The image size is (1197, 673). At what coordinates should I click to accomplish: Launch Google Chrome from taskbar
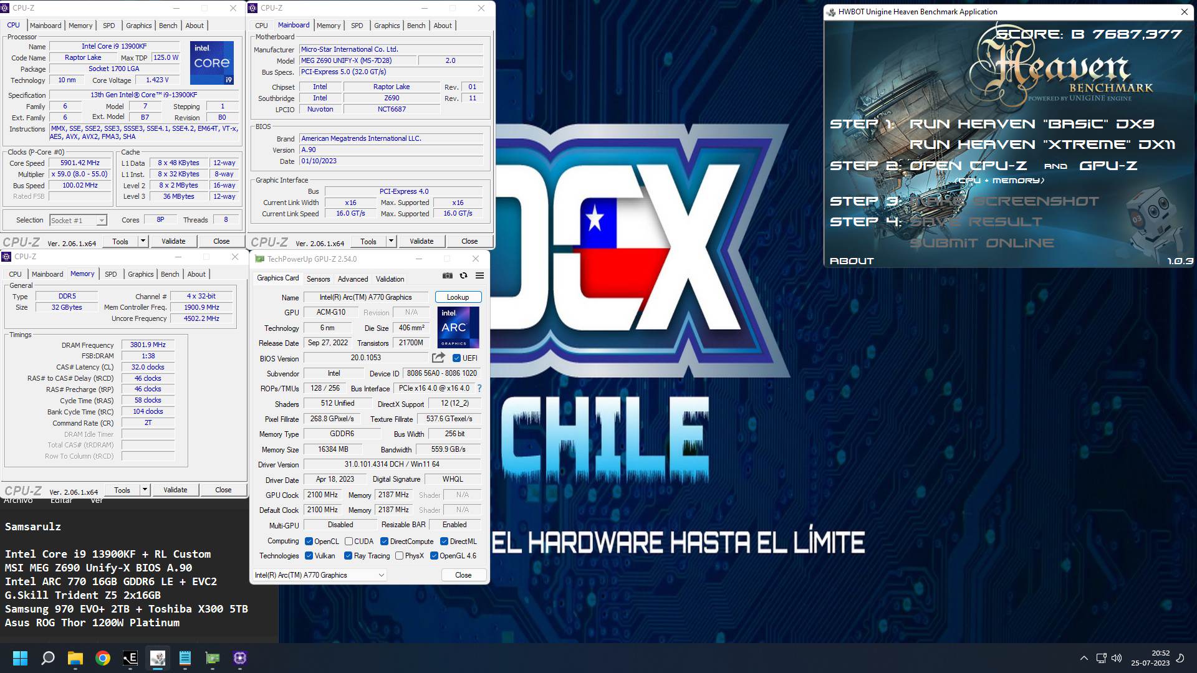coord(103,658)
